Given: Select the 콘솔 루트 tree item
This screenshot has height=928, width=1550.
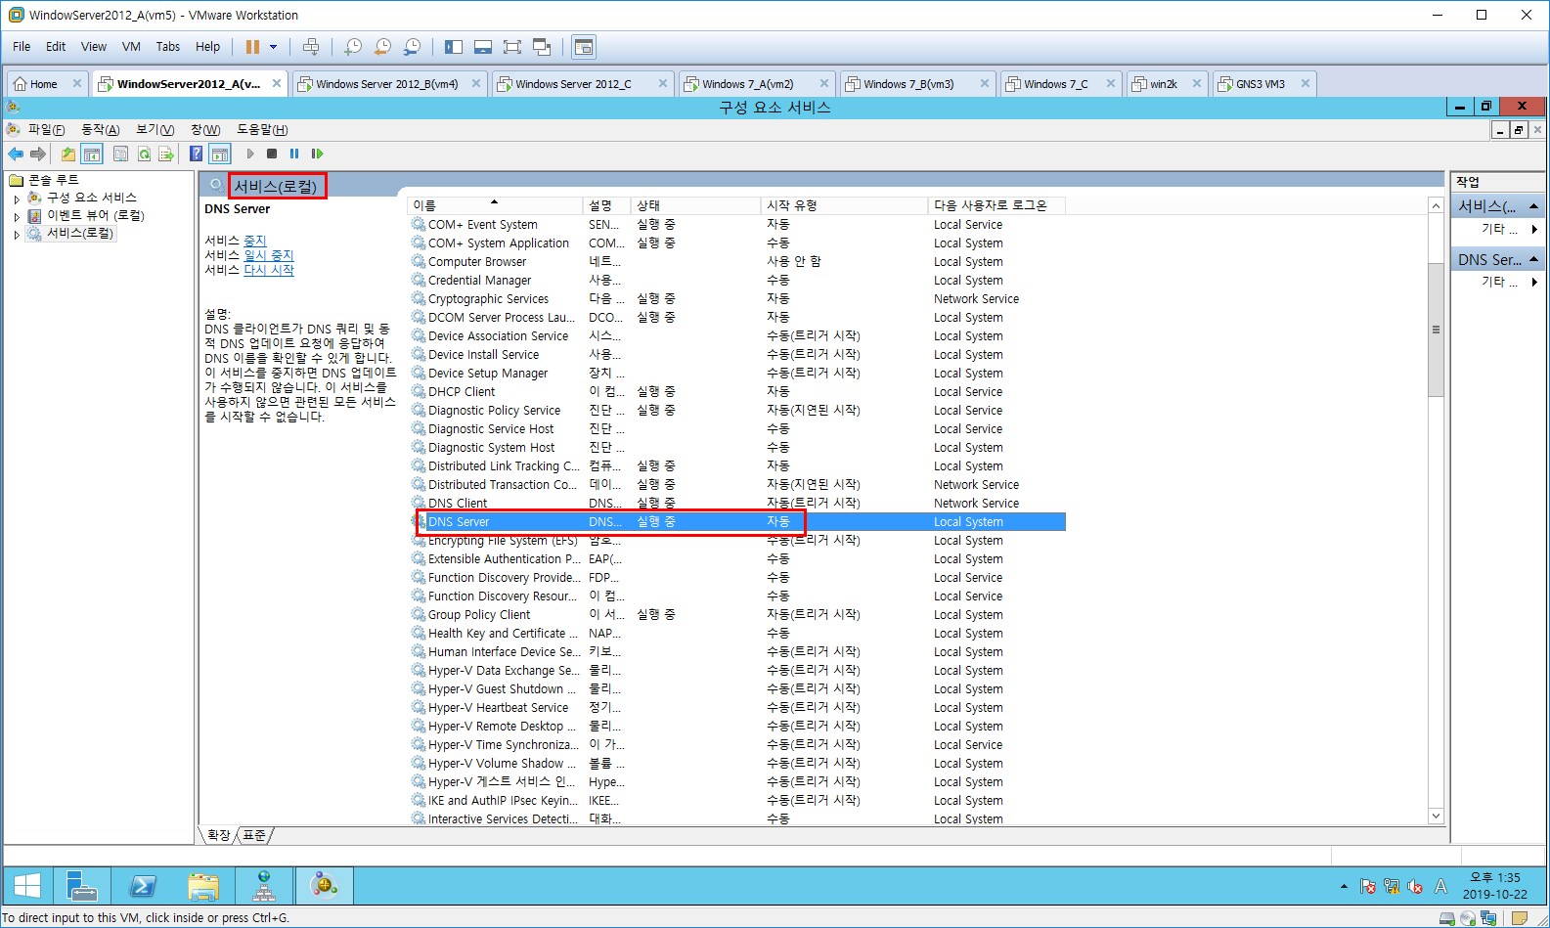Looking at the screenshot, I should pos(53,180).
